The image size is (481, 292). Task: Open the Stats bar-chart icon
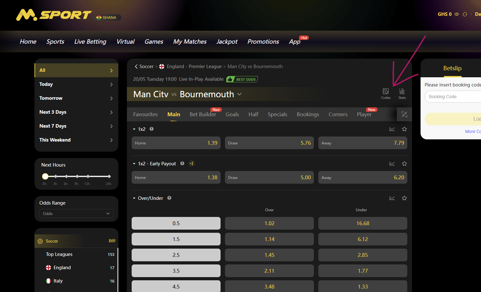tap(402, 93)
